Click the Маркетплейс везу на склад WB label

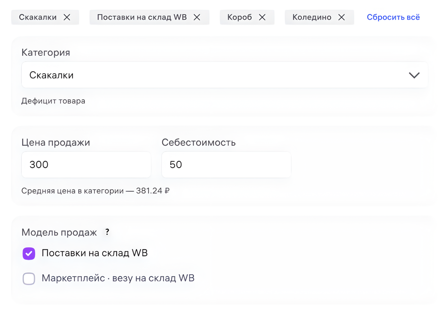tap(118, 278)
